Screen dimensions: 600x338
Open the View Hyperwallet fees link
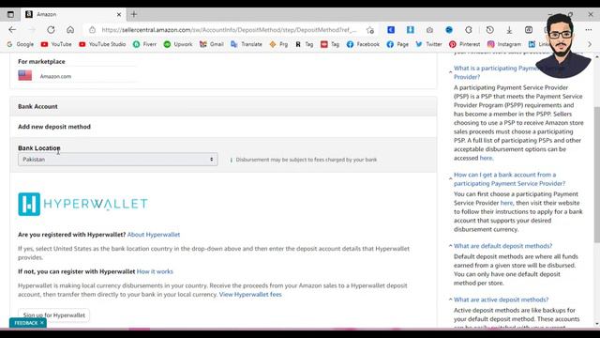(250, 294)
